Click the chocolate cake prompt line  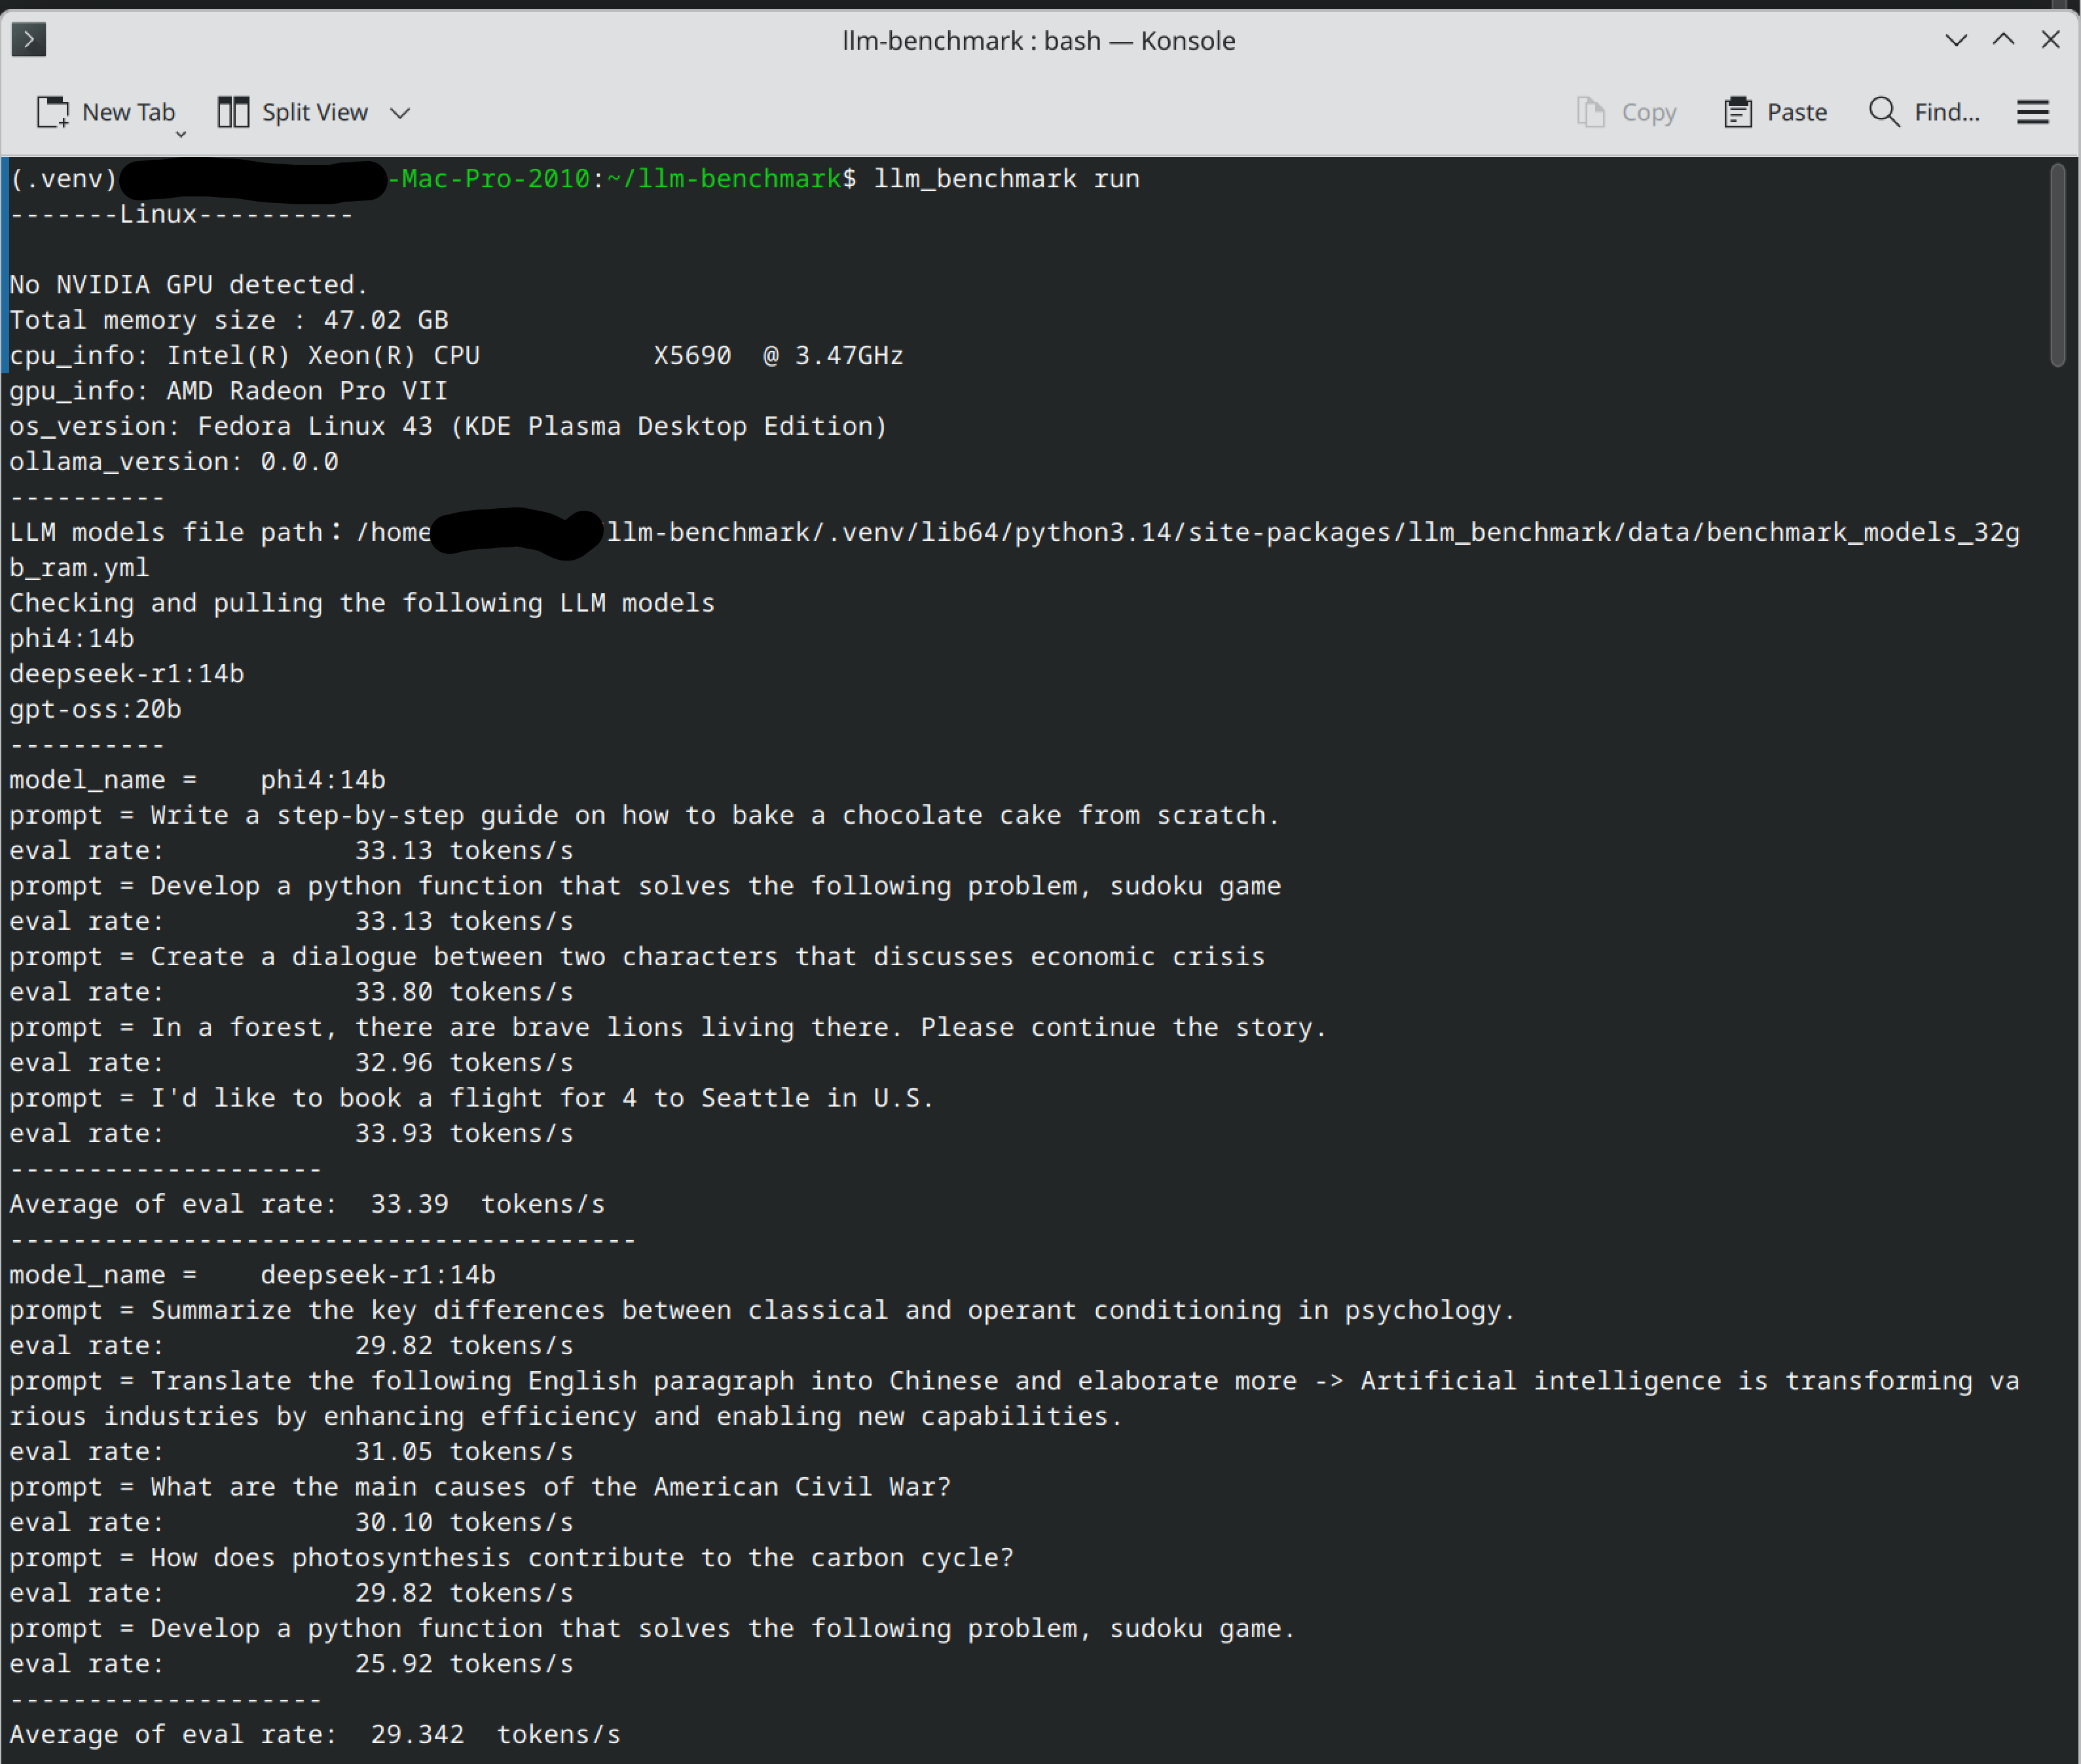click(x=644, y=816)
